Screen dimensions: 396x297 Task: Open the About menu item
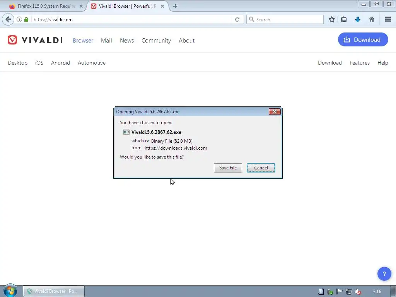tap(186, 40)
